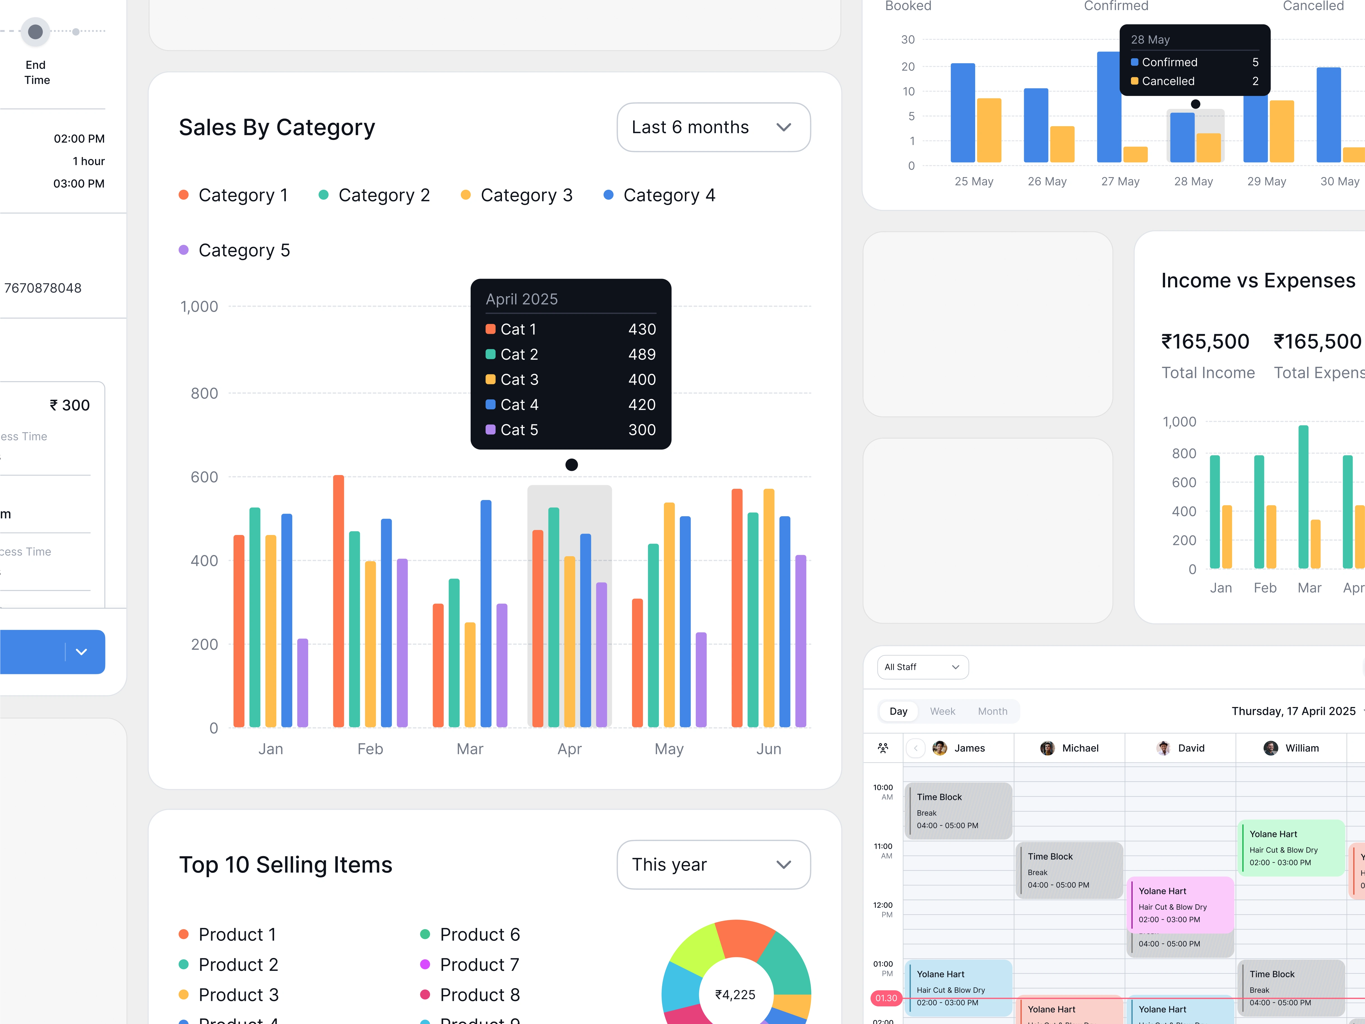
Task: Click the 26 May bars in bookings chart
Action: [1049, 125]
